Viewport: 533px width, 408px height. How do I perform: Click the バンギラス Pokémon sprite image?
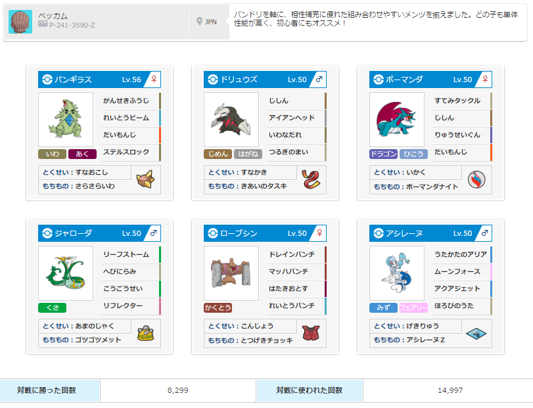[66, 120]
